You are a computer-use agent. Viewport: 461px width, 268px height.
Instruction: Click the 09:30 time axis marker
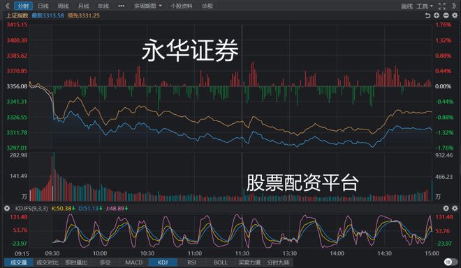point(52,253)
